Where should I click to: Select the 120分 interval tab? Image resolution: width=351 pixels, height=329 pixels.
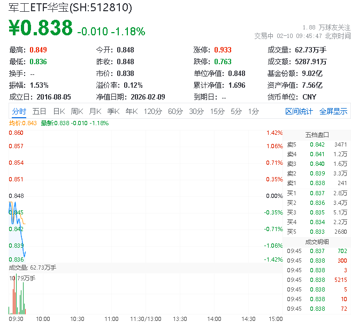pos(152,111)
